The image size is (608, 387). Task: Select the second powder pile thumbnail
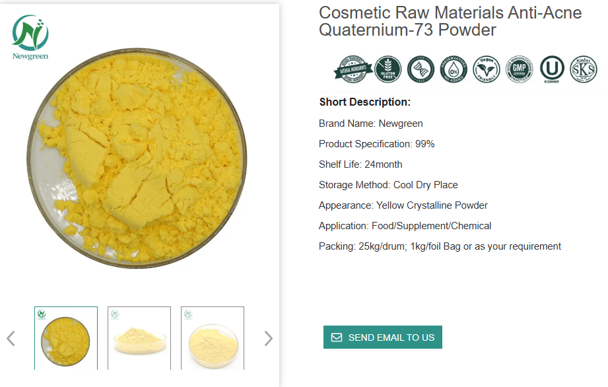139,338
